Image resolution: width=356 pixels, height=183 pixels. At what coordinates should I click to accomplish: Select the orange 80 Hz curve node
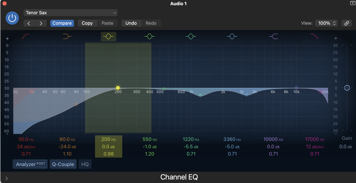click(x=76, y=105)
